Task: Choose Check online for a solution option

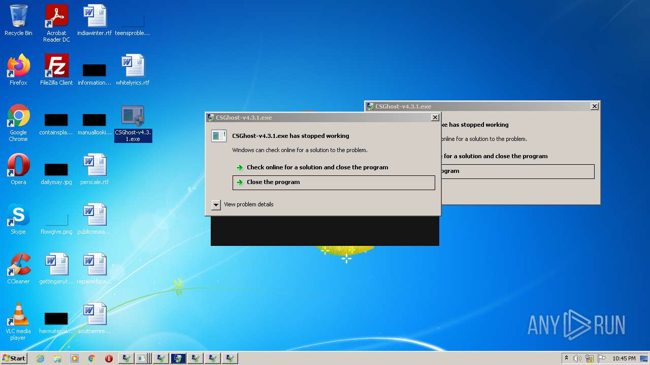Action: tap(334, 167)
